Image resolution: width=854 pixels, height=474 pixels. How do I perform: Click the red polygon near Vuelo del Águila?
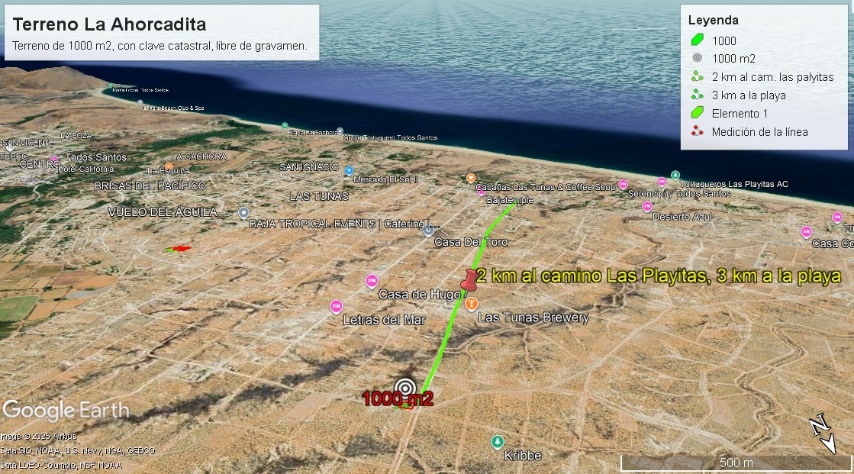click(x=180, y=249)
